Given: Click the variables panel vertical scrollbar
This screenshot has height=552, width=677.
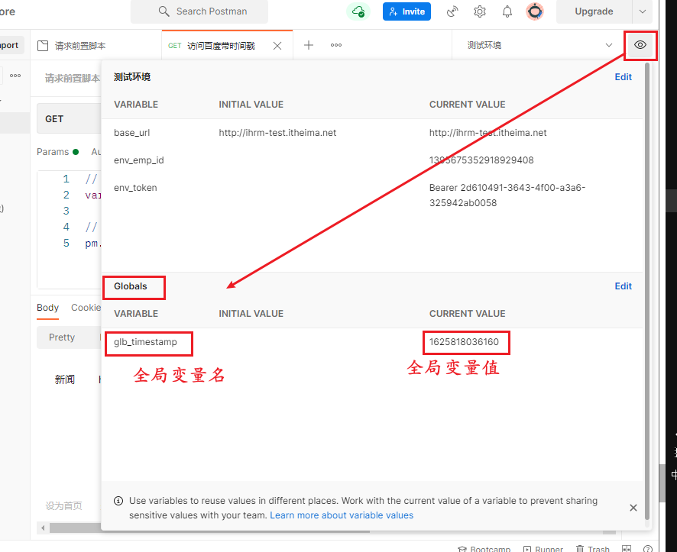Looking at the screenshot, I should (646, 291).
